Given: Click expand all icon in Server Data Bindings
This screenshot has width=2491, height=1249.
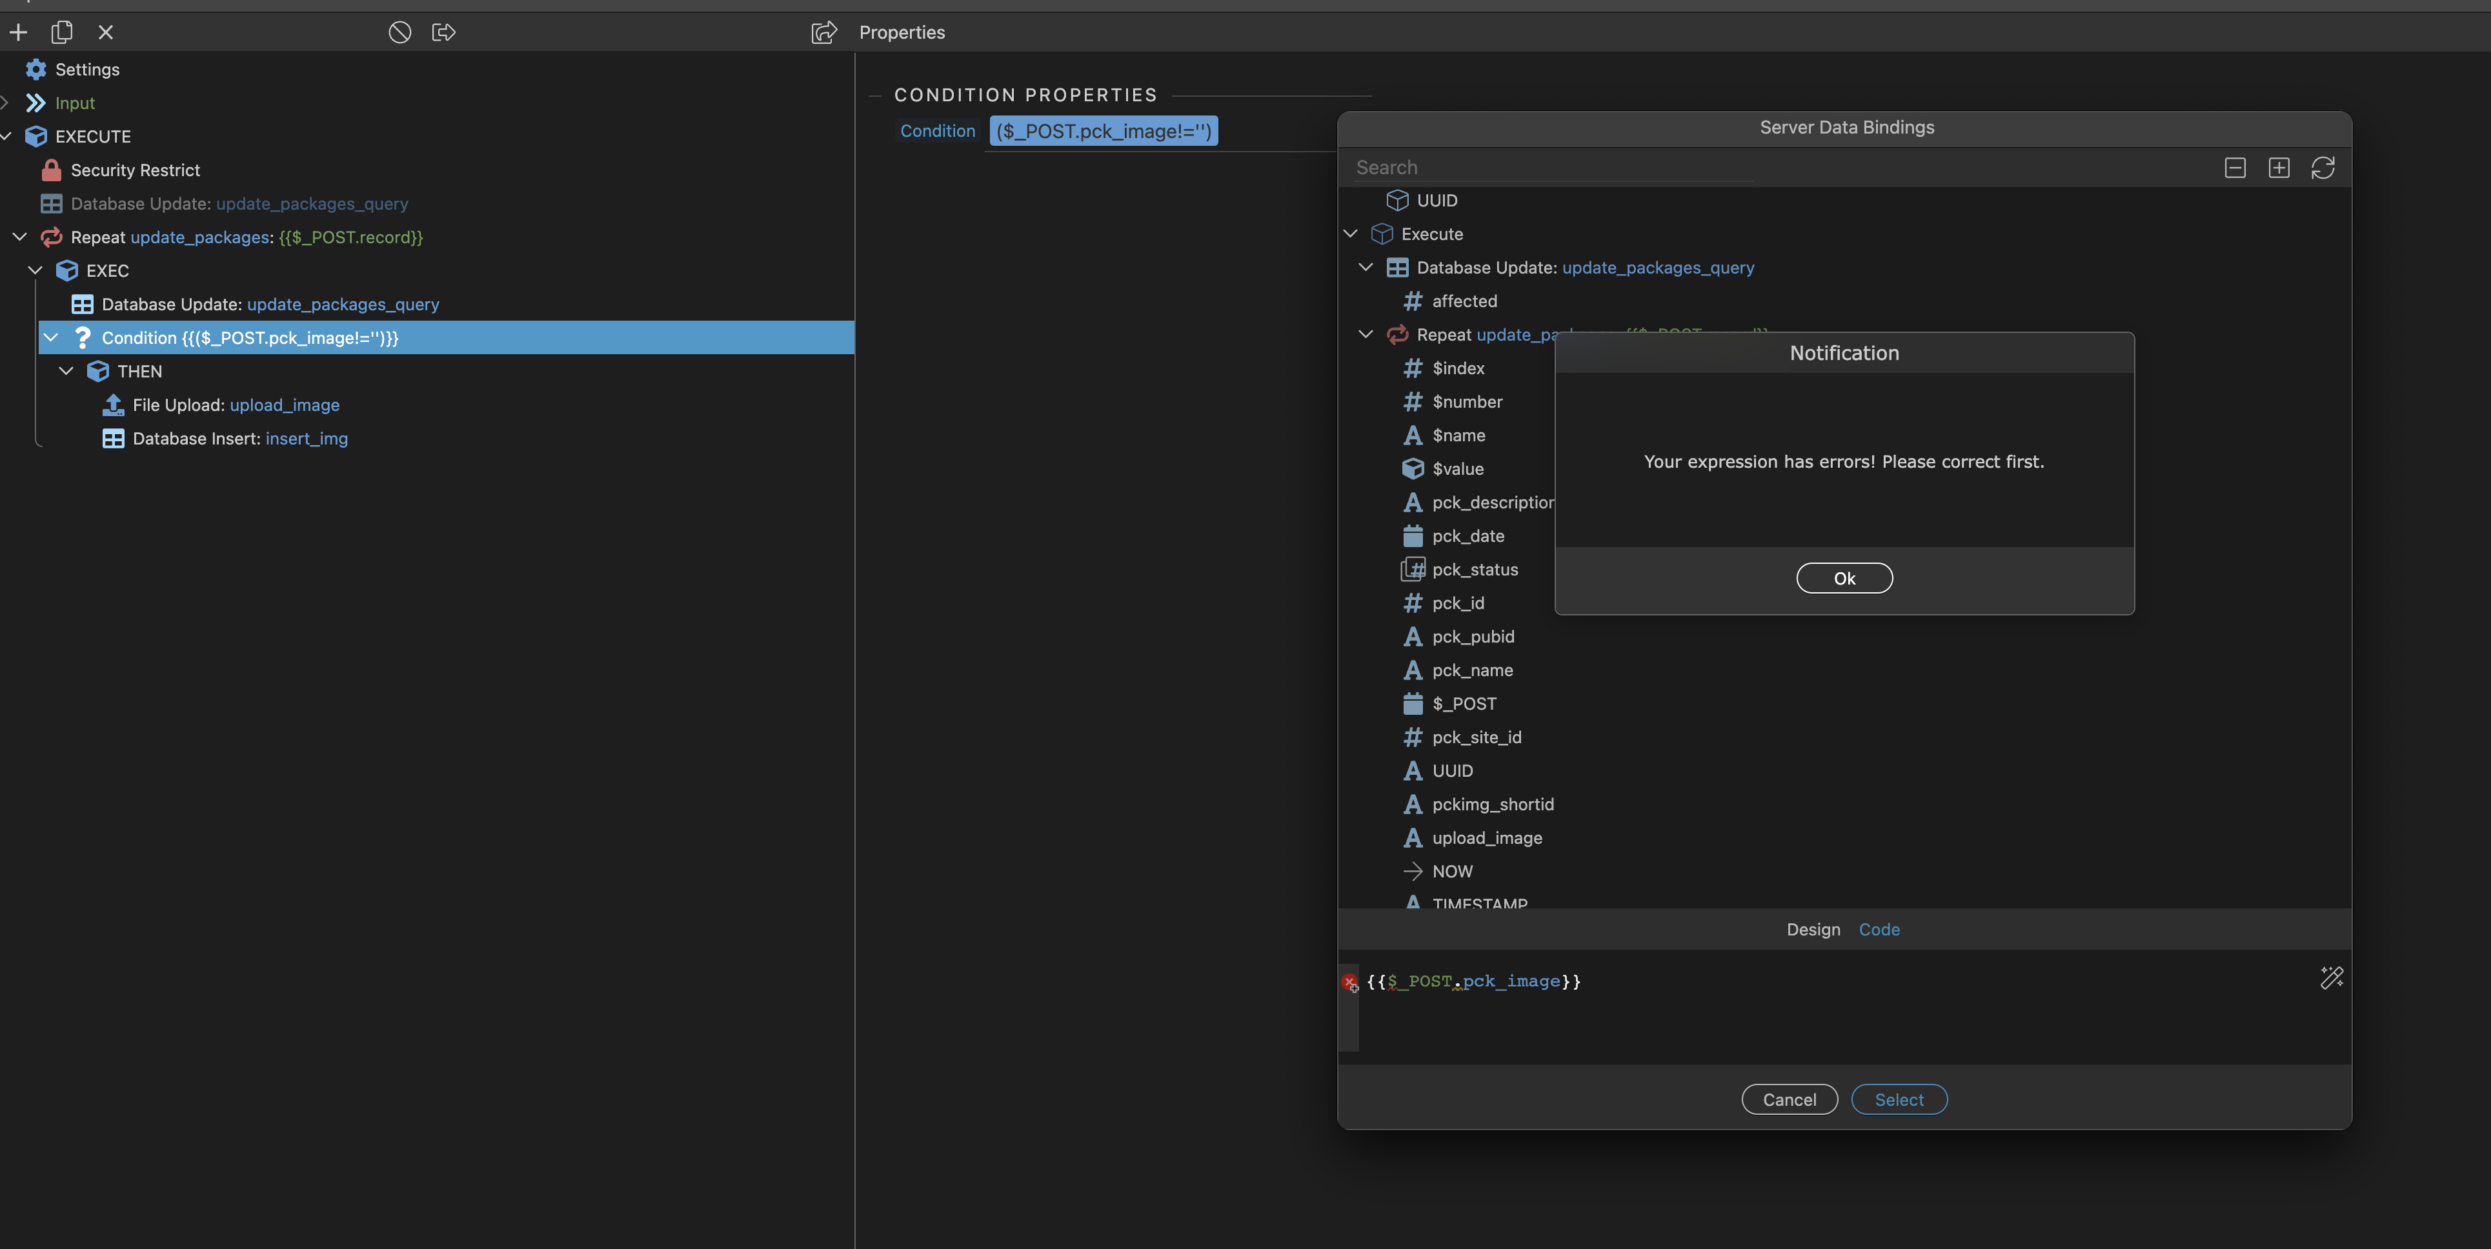Looking at the screenshot, I should point(2278,168).
